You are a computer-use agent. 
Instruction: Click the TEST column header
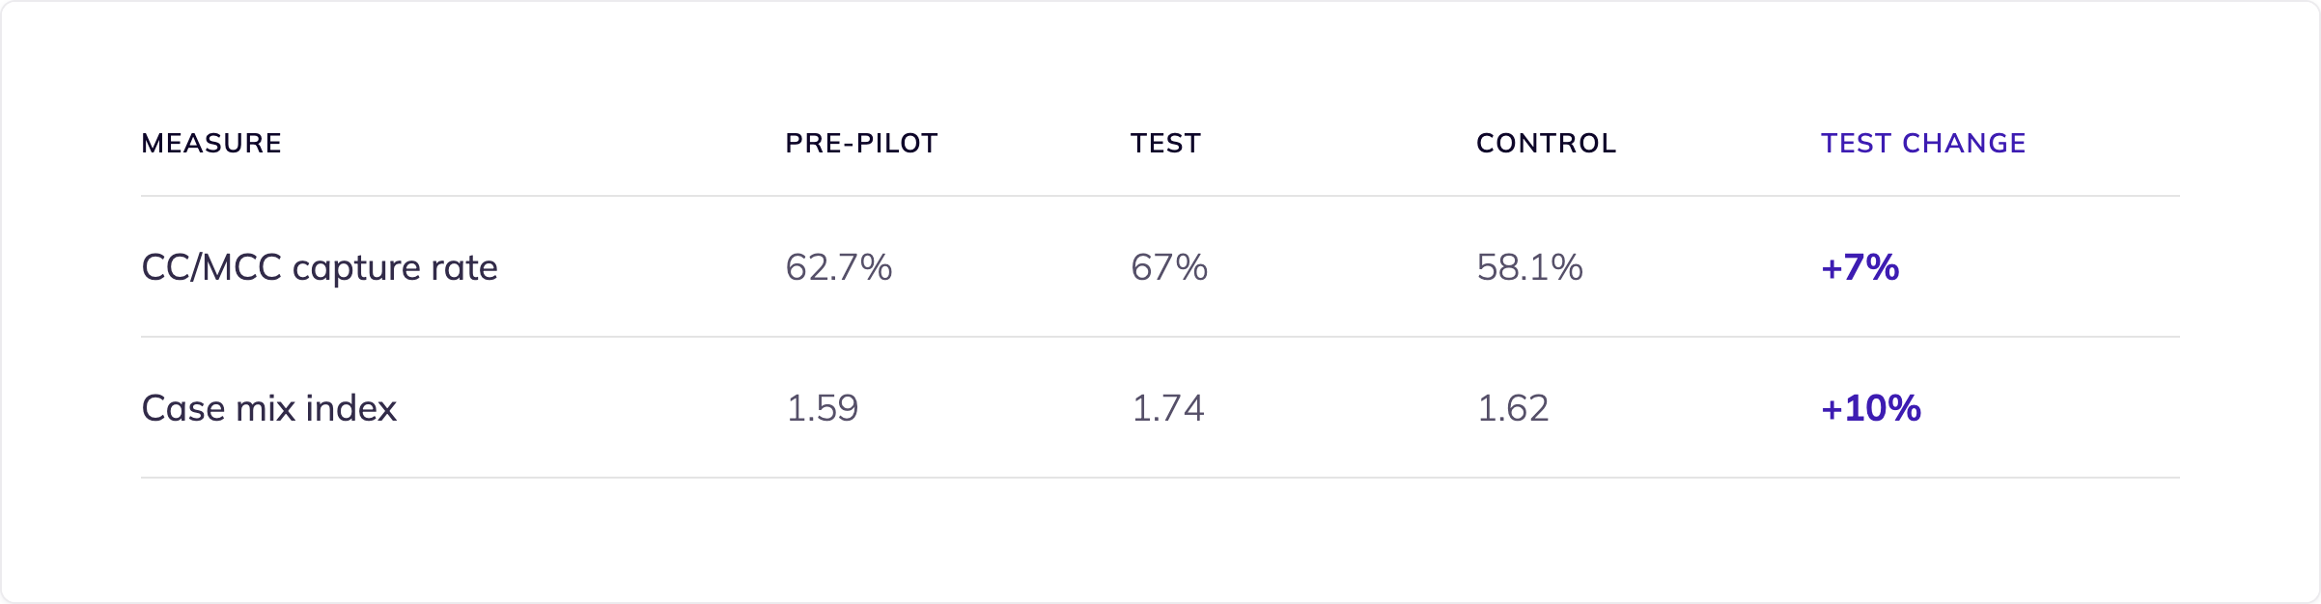click(x=1165, y=144)
